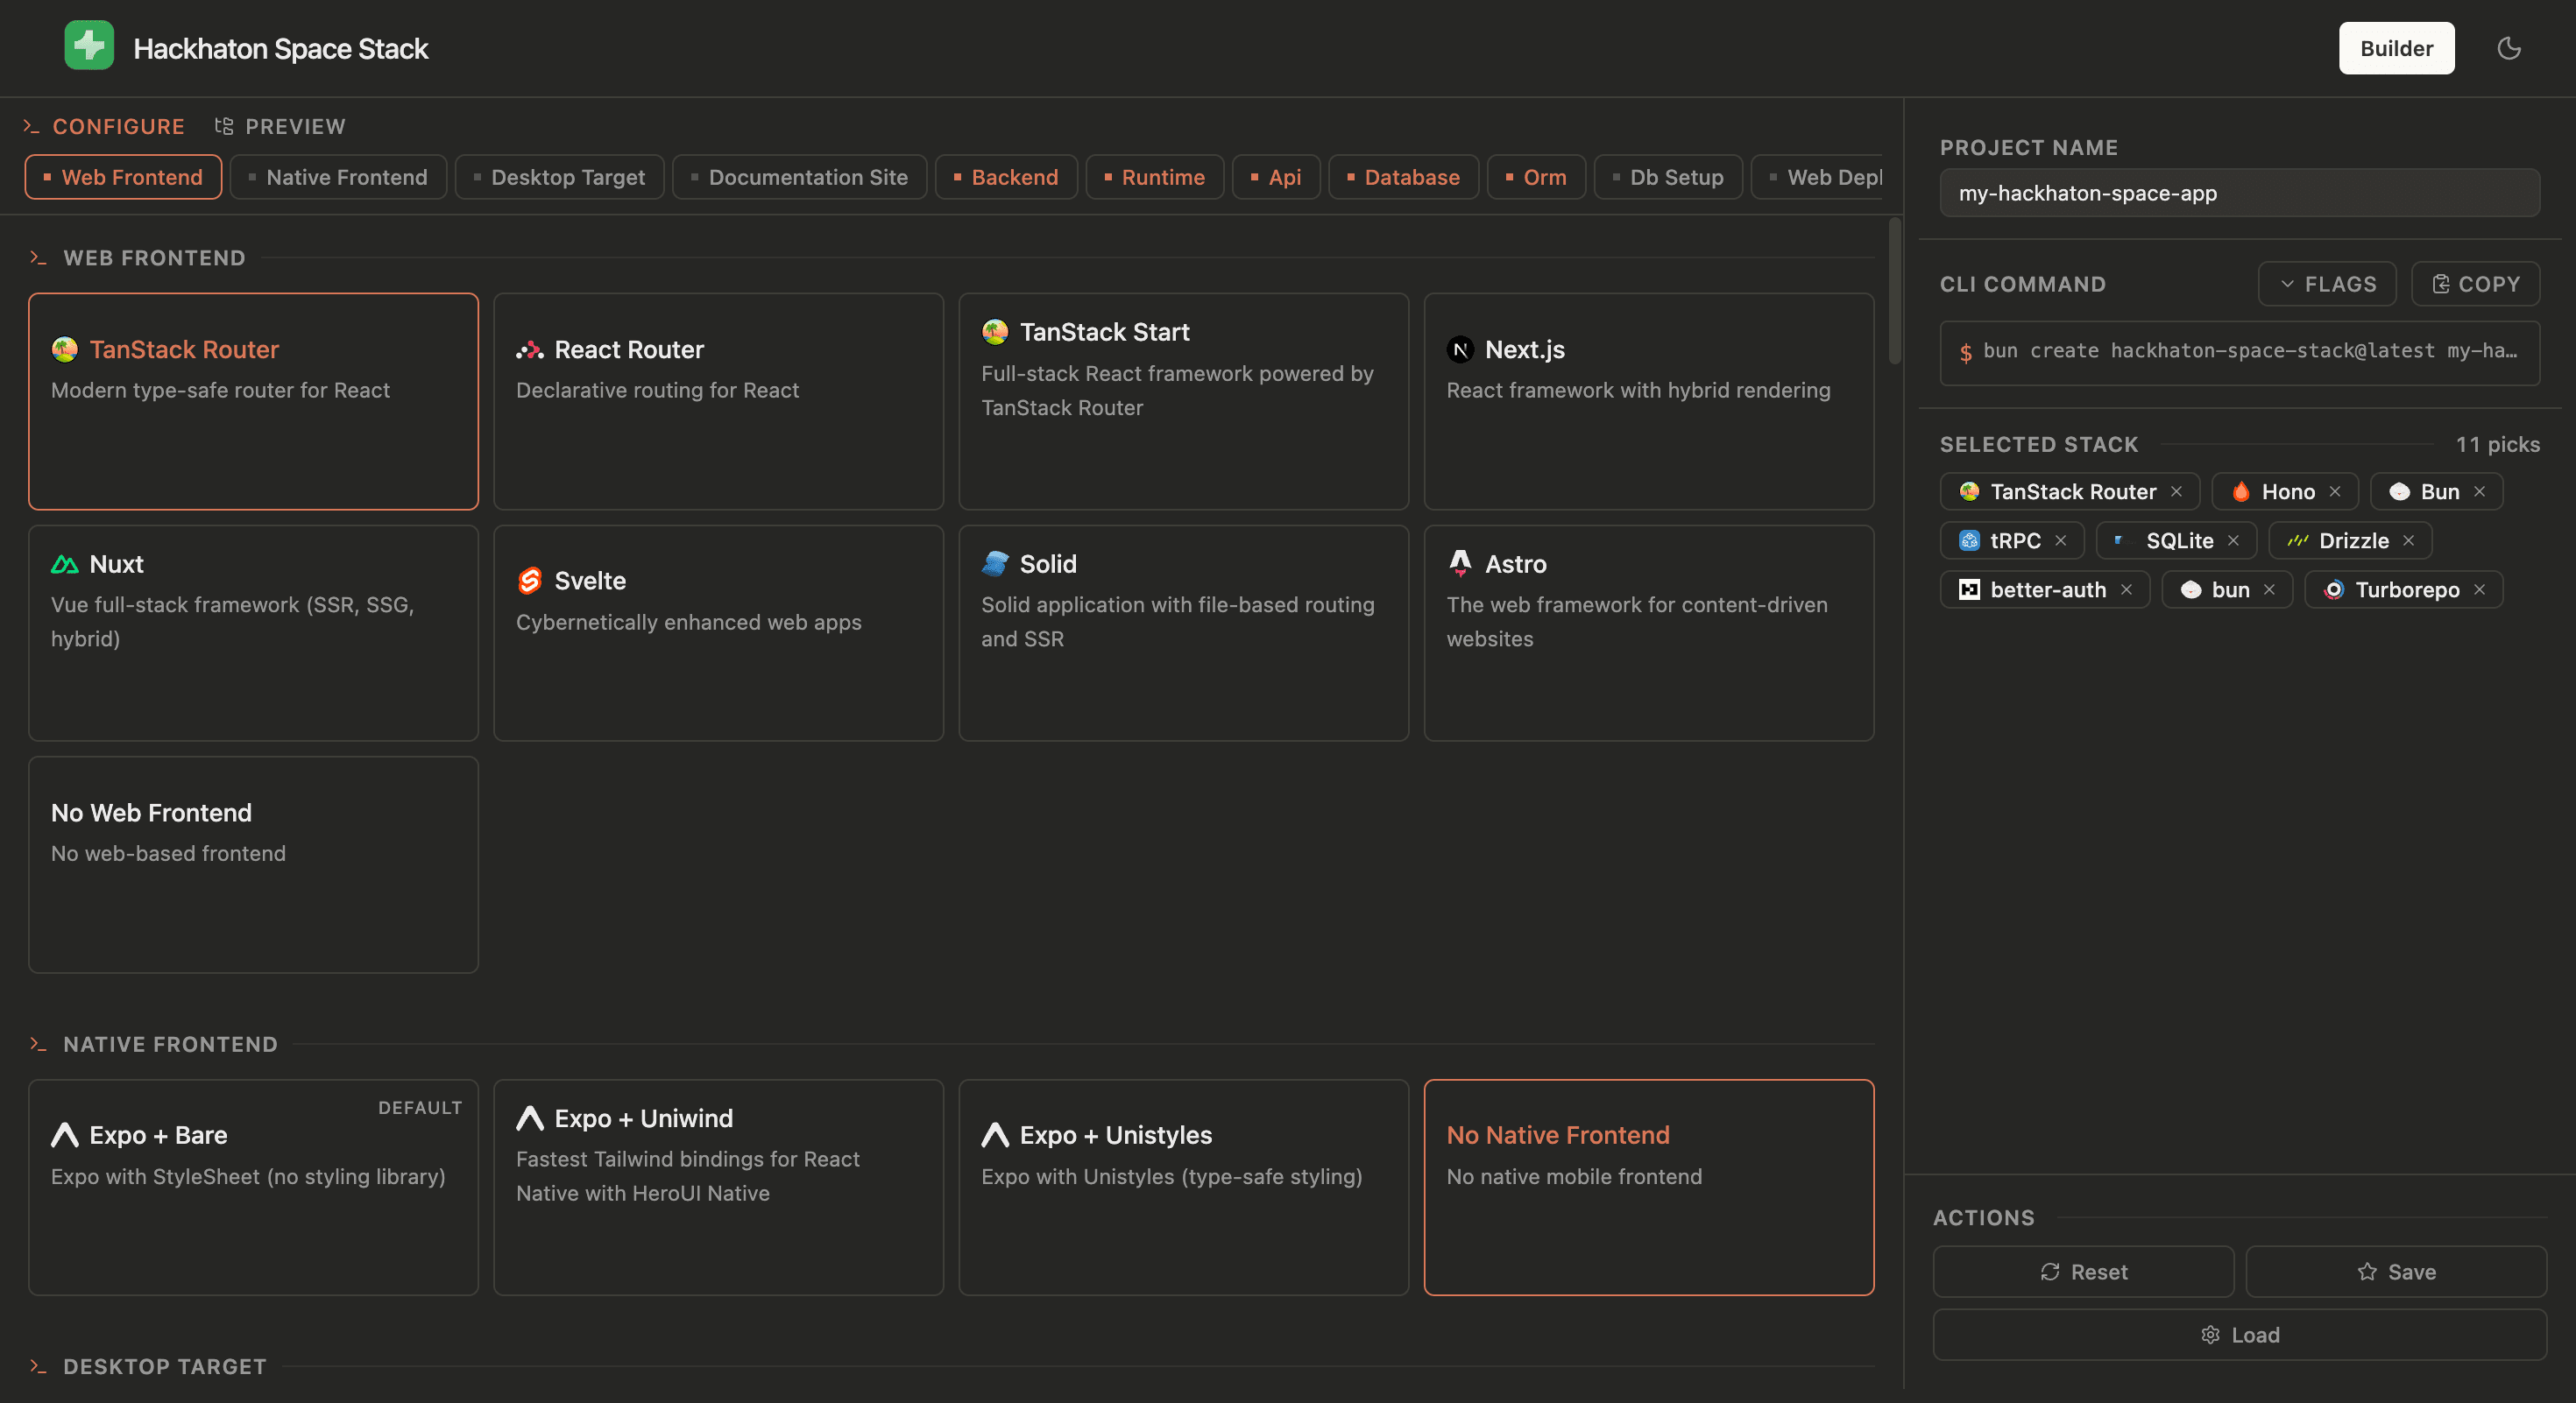
Task: Pick Next.js as web frontend
Action: click(x=1649, y=401)
